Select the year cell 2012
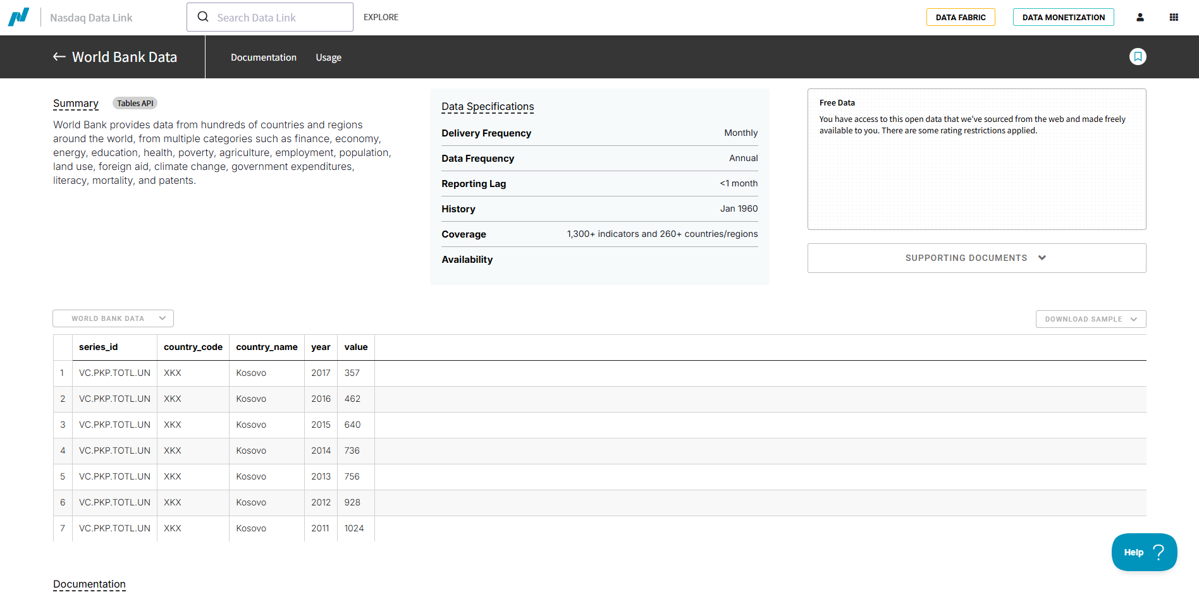The image size is (1199, 592). (321, 502)
